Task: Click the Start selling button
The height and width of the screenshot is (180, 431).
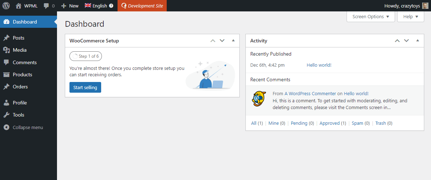Action: pos(85,87)
